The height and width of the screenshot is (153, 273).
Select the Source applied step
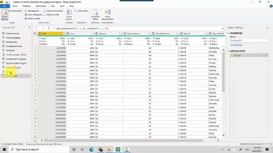[249, 56]
